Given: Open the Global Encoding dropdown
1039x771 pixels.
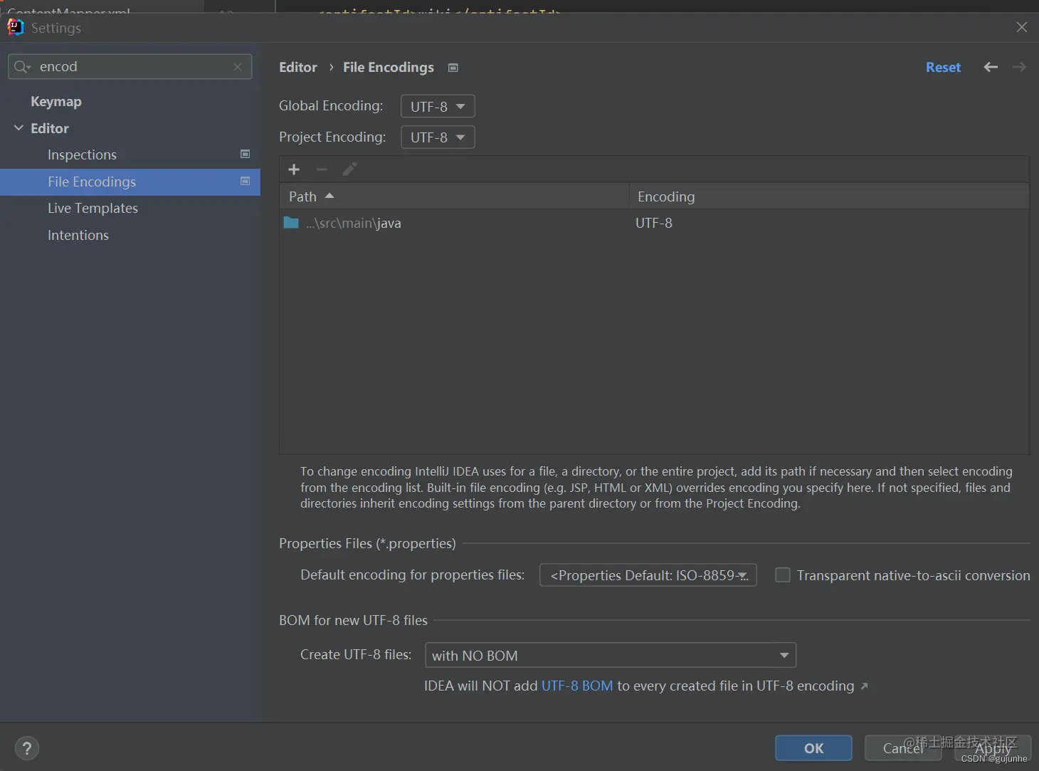Looking at the screenshot, I should point(438,106).
